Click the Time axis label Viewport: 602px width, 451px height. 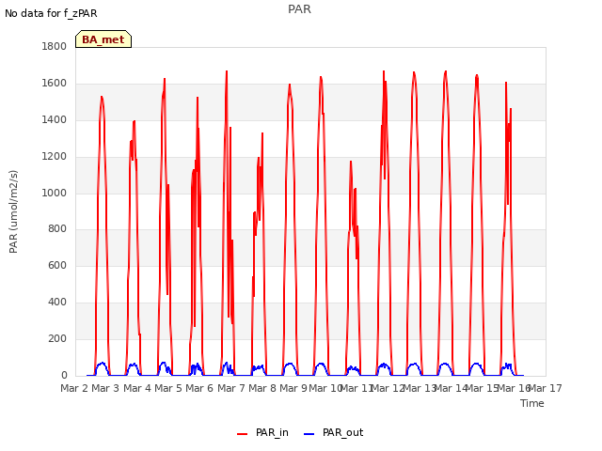(x=532, y=403)
